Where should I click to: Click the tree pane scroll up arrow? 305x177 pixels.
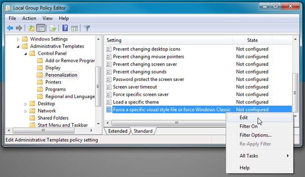click(98, 39)
